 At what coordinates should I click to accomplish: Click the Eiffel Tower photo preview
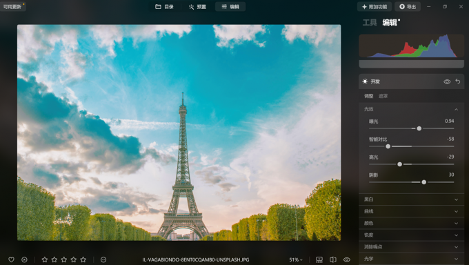click(x=179, y=132)
